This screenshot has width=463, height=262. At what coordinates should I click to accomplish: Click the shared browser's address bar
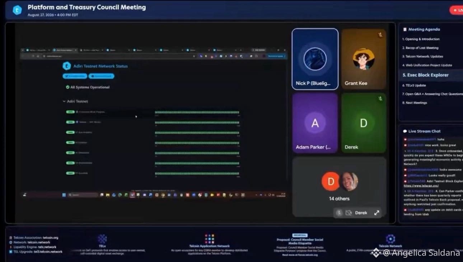[118, 56]
